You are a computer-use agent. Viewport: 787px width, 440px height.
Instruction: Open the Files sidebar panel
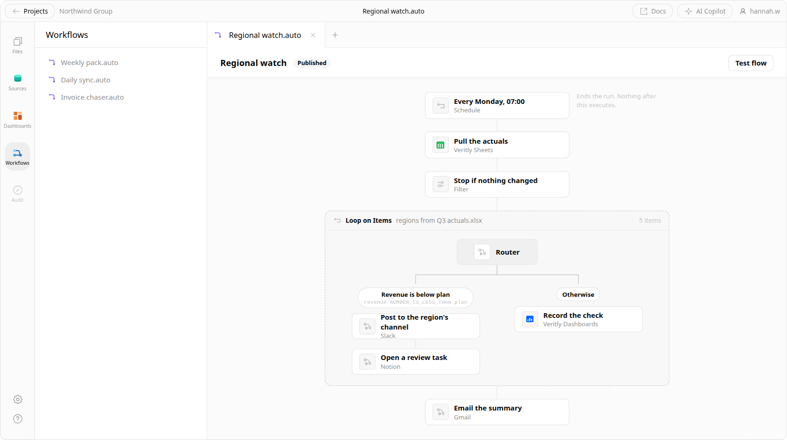(x=17, y=45)
